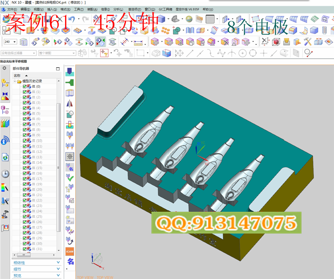Click the highlighted gear-star icon in vertical toolbar
Image resolution: width=334 pixels, height=279 pixels.
[69, 156]
